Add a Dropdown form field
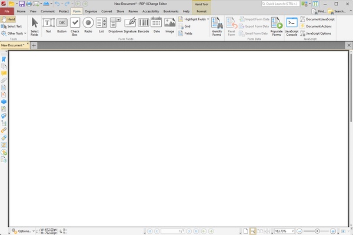 point(115,25)
